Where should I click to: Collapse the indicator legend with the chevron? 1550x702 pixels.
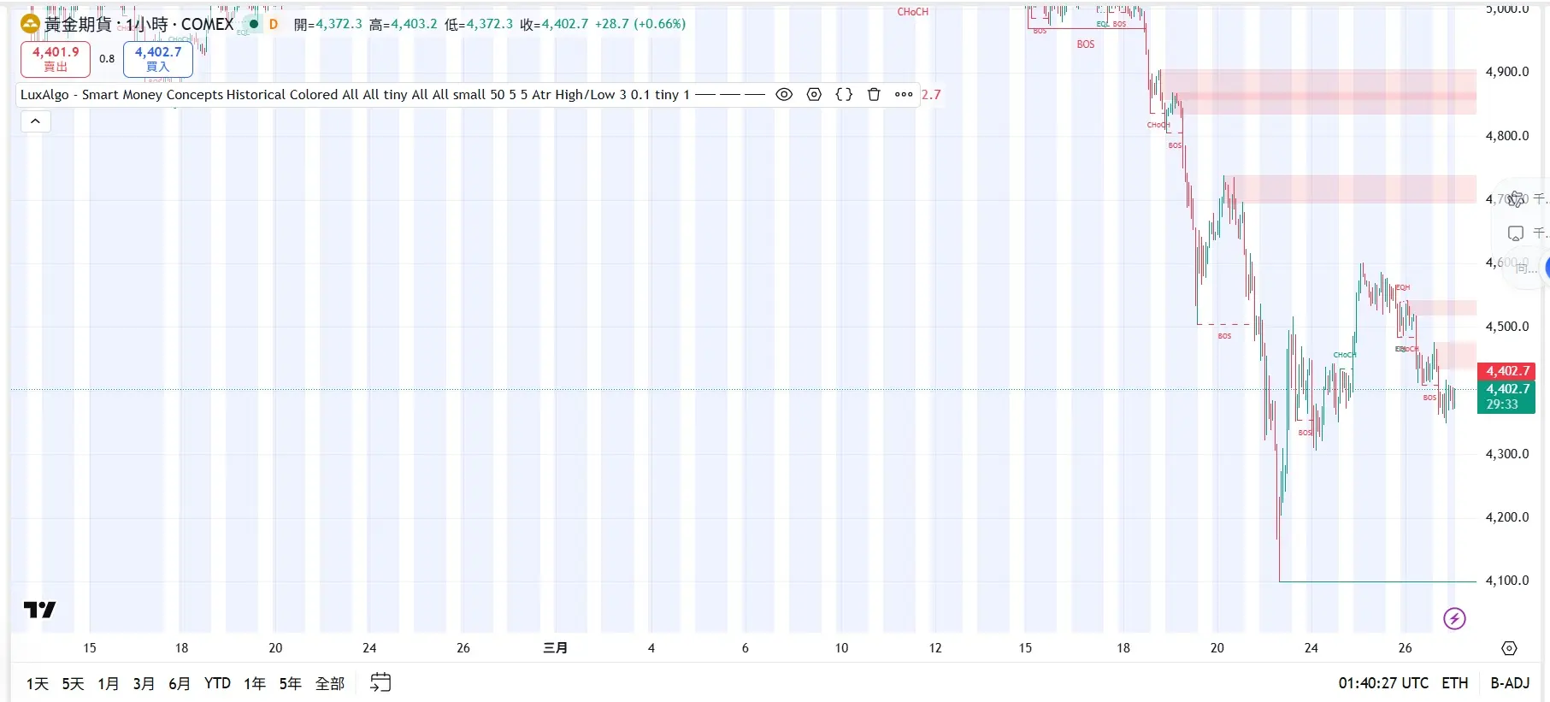pyautogui.click(x=35, y=121)
